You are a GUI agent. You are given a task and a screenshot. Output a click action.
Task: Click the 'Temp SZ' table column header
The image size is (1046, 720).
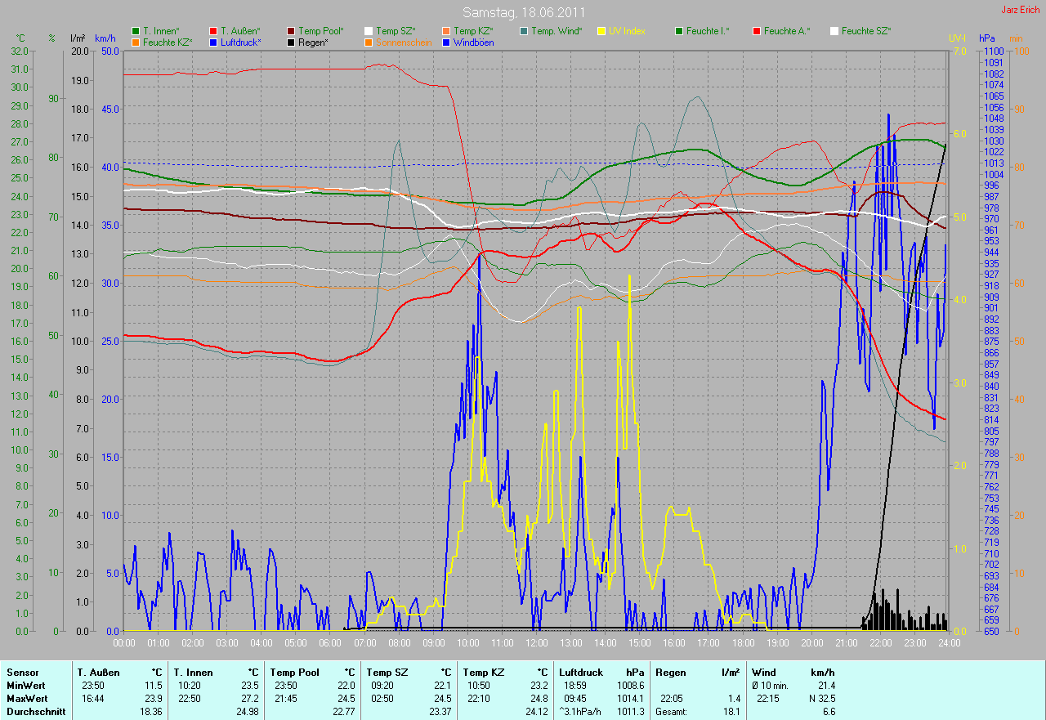pos(386,673)
